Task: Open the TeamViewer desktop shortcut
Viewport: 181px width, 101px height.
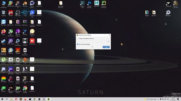Action: [3, 22]
